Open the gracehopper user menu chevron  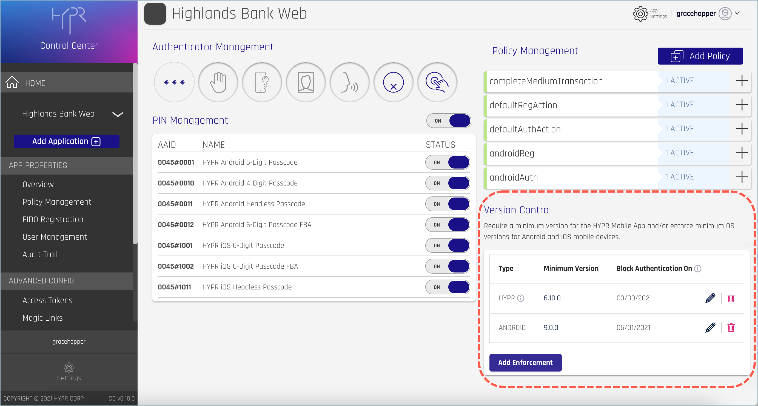point(737,13)
